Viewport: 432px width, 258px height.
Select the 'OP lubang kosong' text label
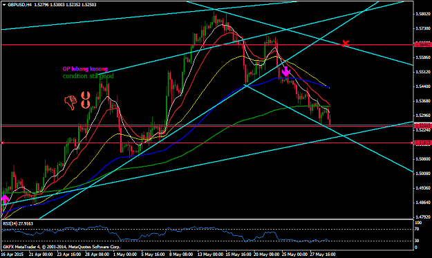click(x=85, y=69)
